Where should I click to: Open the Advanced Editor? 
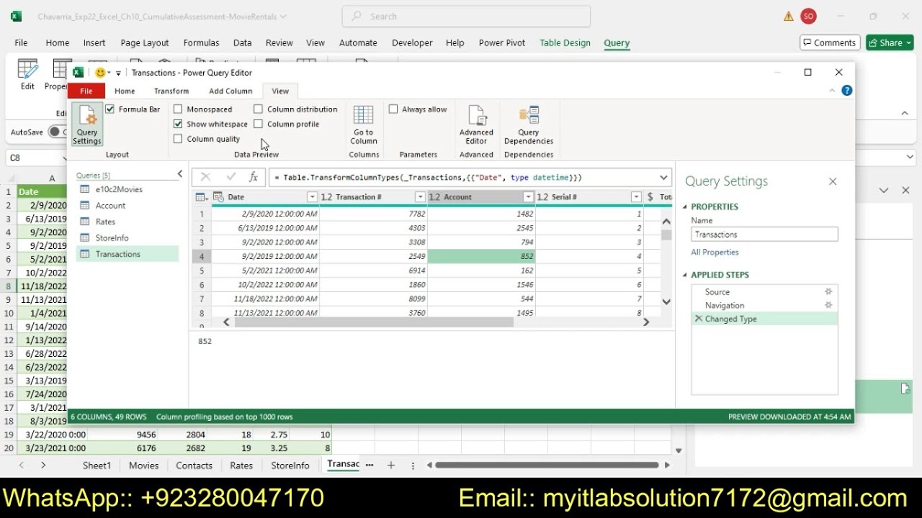click(476, 124)
